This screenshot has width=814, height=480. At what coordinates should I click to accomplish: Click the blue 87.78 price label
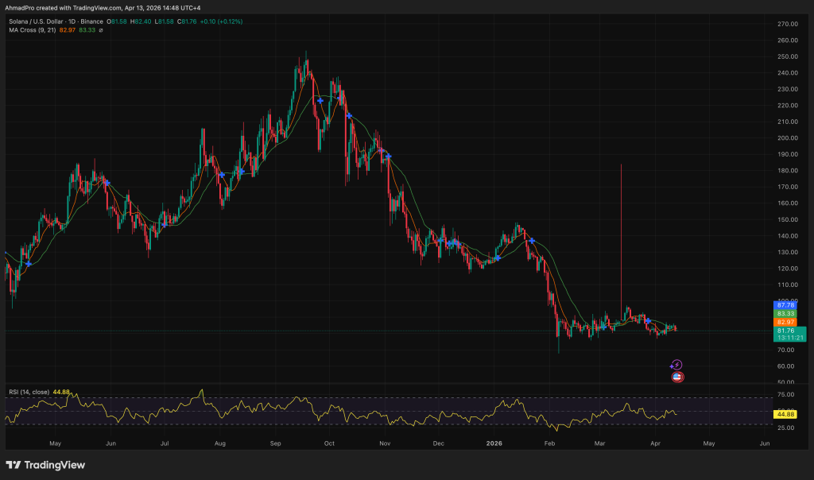tap(785, 305)
